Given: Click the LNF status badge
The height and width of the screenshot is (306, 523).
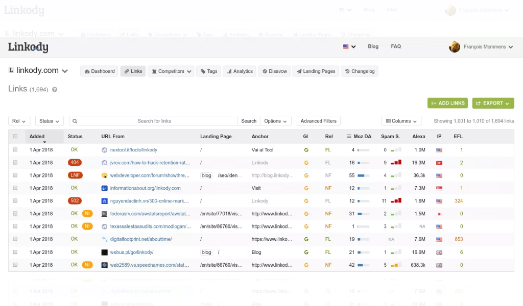Looking at the screenshot, I should tap(75, 175).
